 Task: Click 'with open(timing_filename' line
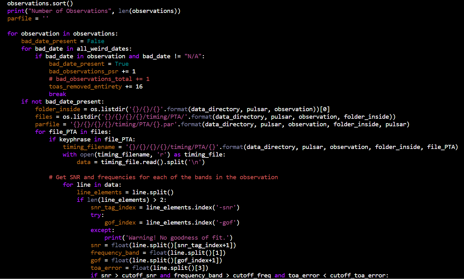pyautogui.click(x=144, y=155)
